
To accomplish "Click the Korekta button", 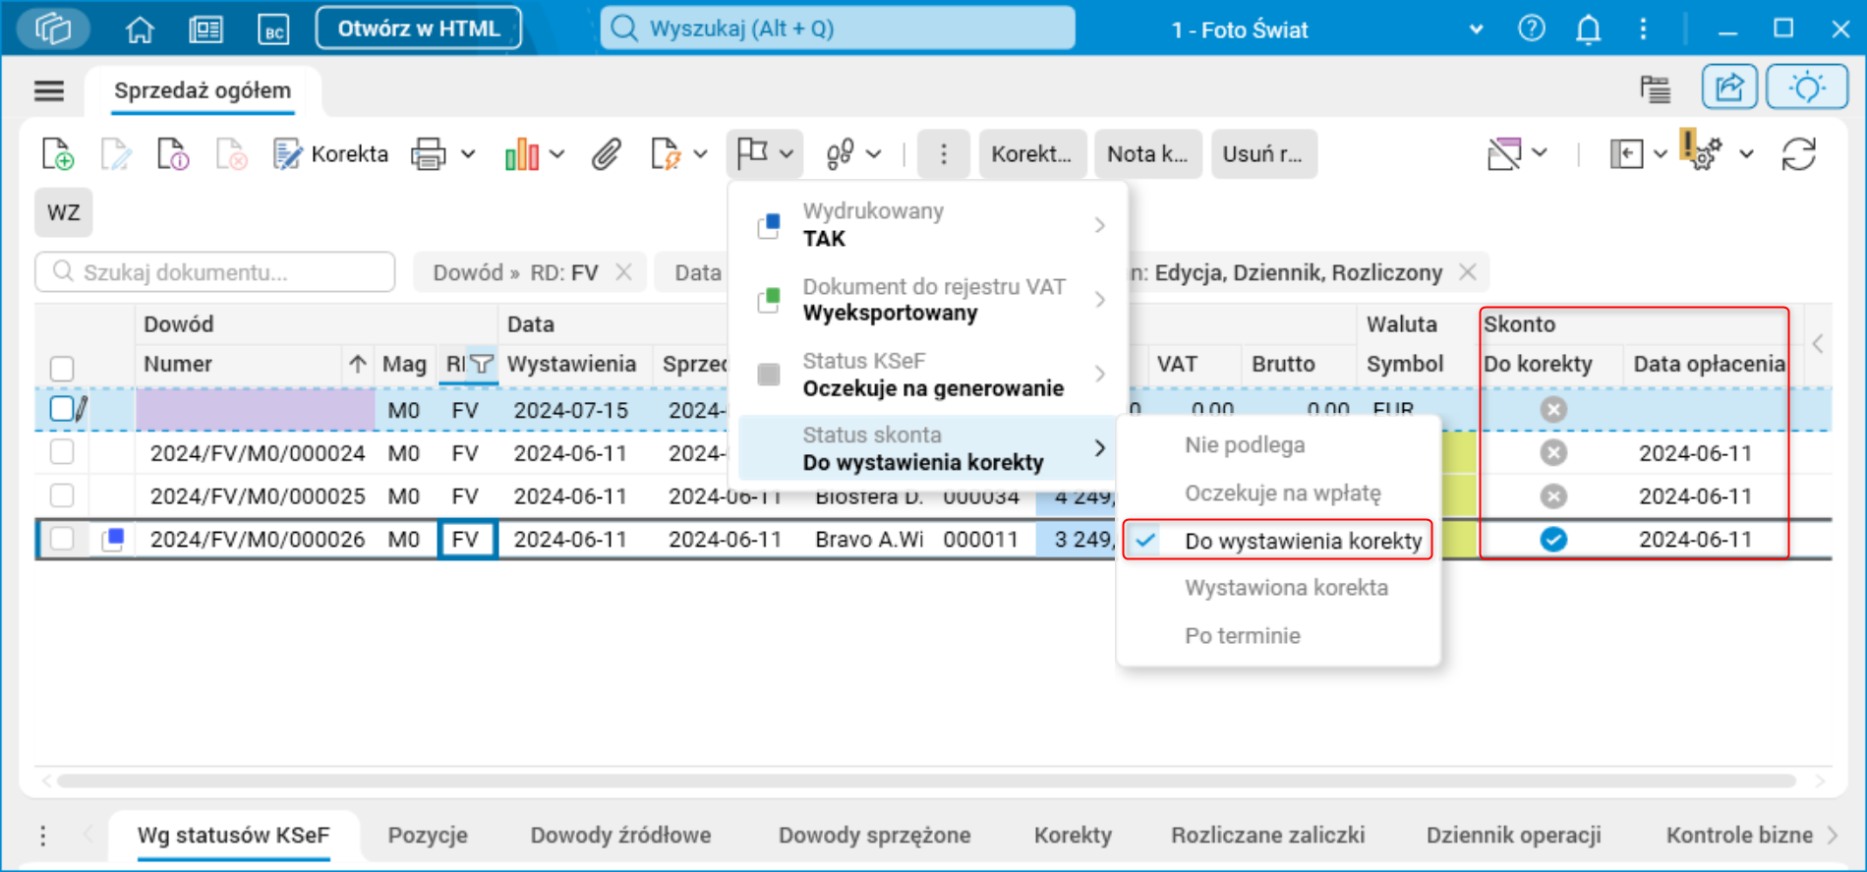I will [x=332, y=154].
